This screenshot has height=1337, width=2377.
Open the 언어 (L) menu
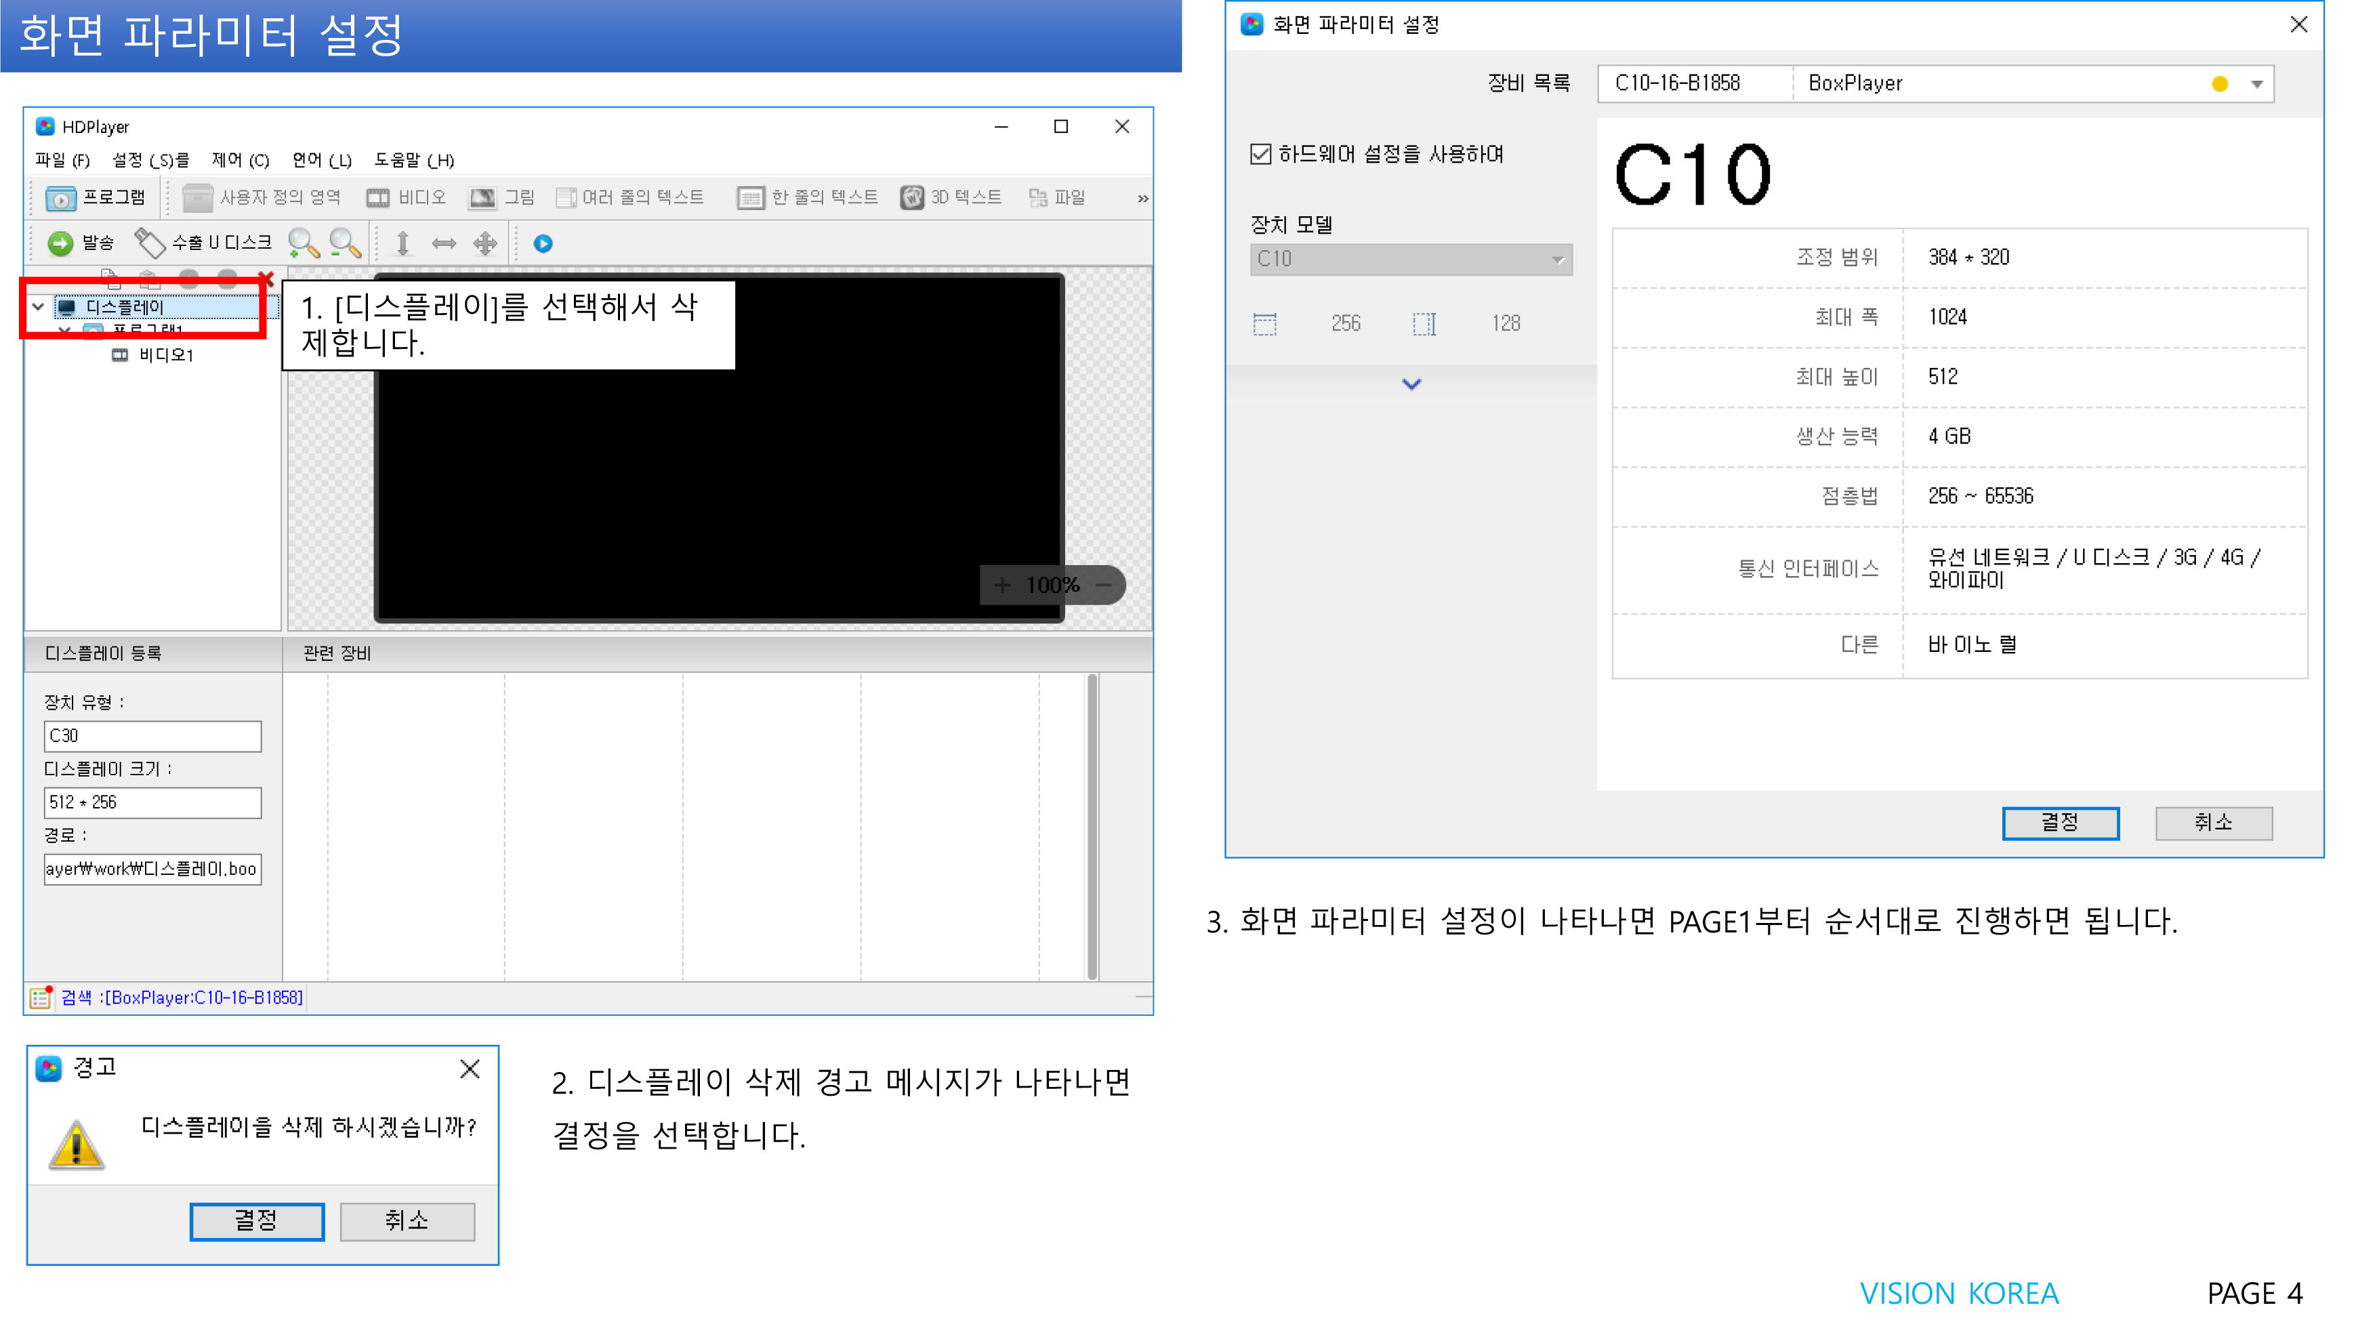point(322,160)
